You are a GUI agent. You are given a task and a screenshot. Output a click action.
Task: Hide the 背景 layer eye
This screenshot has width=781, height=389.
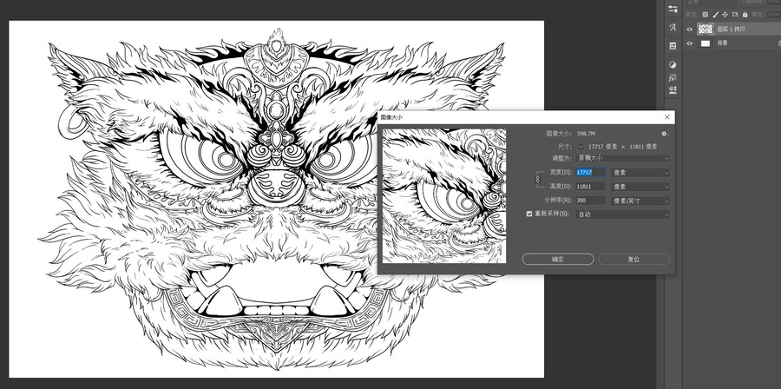point(690,43)
